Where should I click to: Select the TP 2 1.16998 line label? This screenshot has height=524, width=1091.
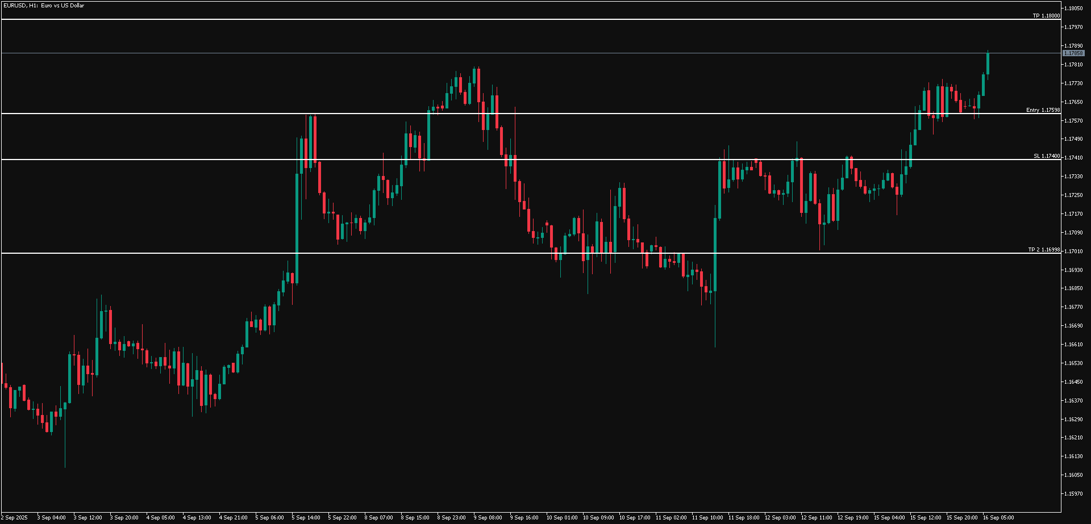[x=1043, y=250]
